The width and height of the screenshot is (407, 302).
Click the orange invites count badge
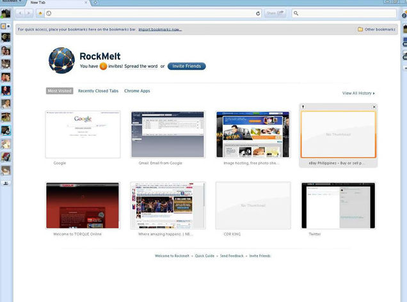pos(103,67)
